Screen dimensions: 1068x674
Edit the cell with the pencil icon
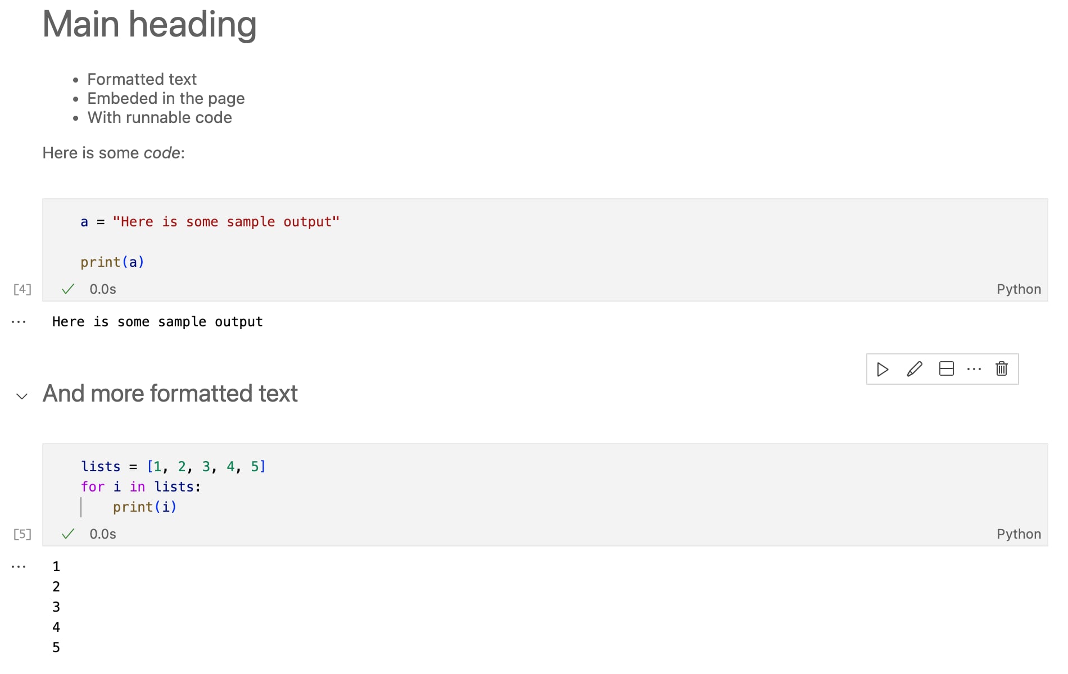pyautogui.click(x=915, y=369)
